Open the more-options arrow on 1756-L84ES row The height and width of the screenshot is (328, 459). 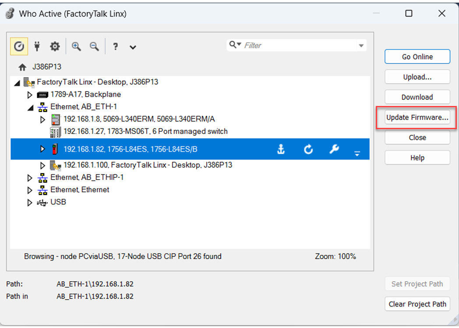point(357,153)
